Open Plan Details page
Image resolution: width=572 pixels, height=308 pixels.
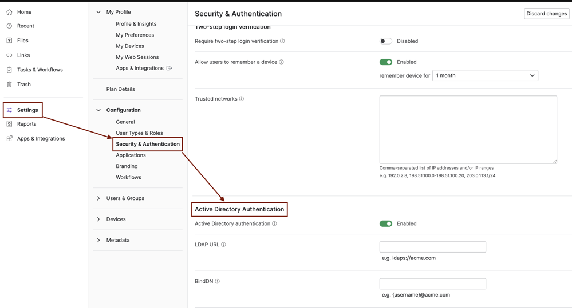point(120,89)
